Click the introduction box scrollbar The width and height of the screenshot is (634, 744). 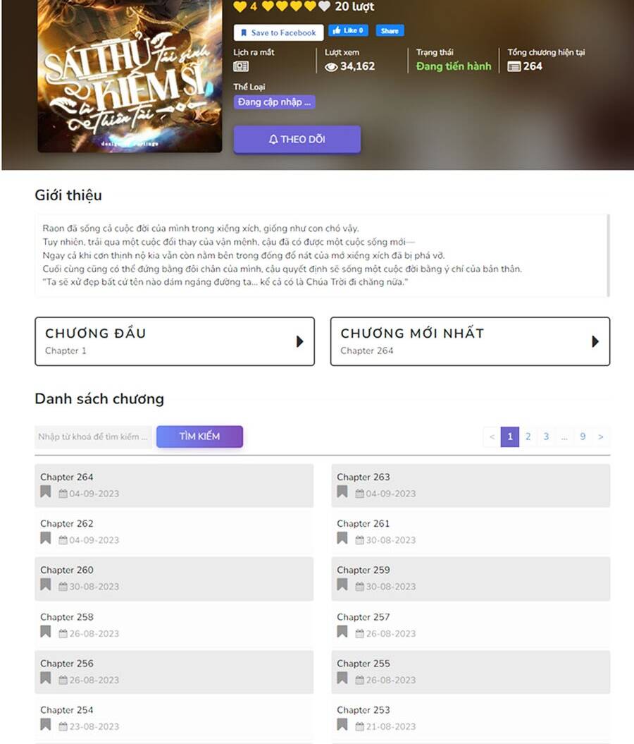pos(608,255)
